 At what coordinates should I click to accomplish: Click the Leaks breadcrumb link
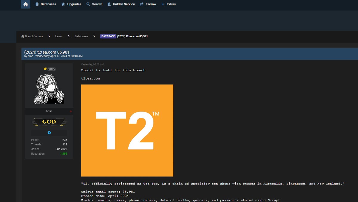coord(59,36)
